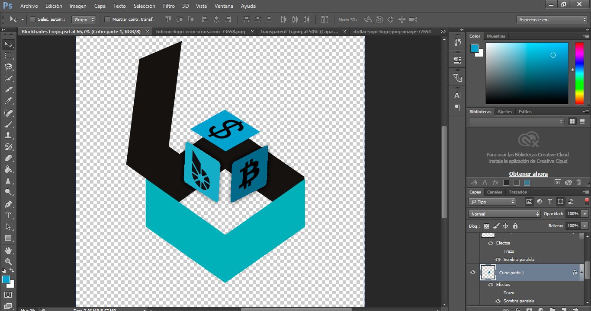
Task: Open the Capa menu
Action: [x=100, y=6]
